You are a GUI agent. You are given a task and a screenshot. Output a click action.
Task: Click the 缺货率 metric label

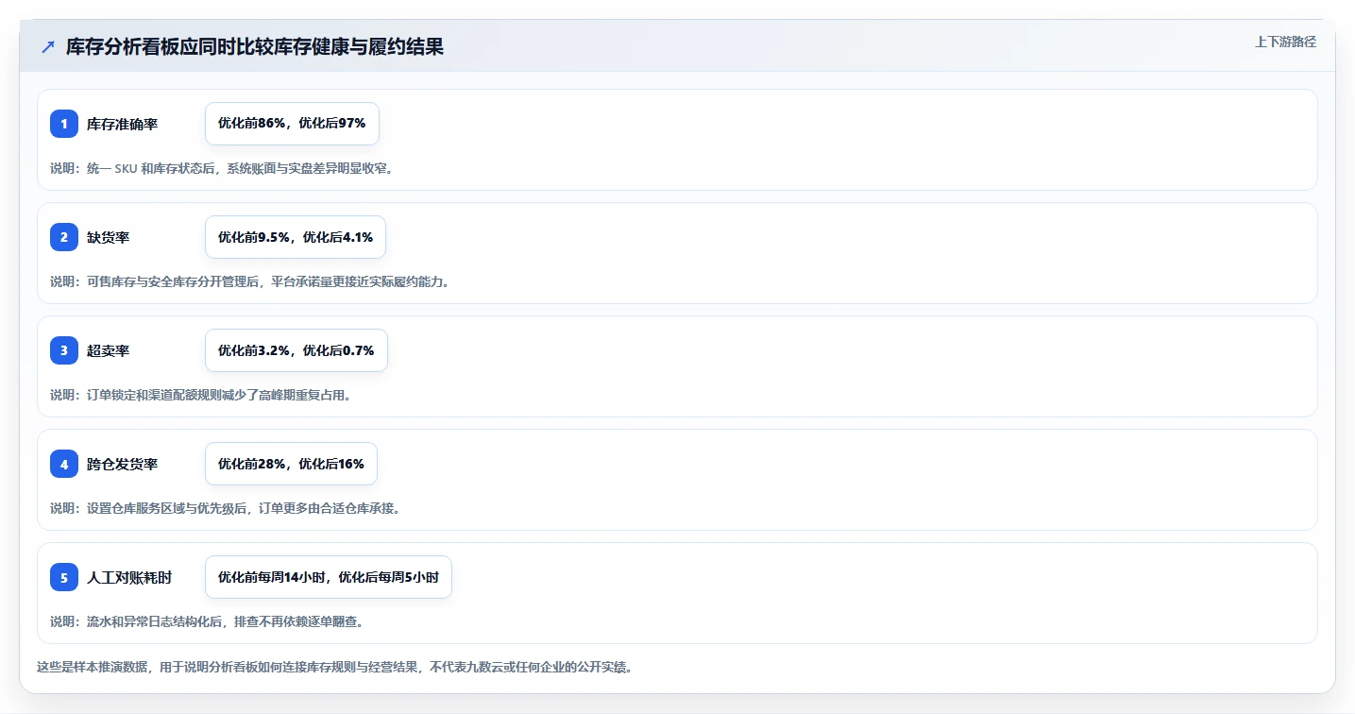tap(109, 237)
